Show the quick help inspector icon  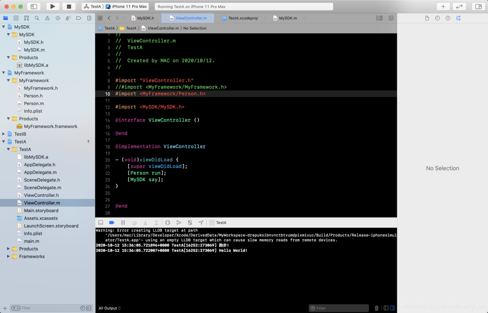click(448, 18)
